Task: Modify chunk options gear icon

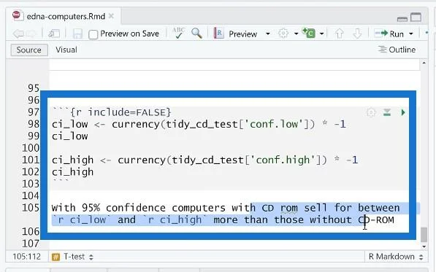Action: coord(371,112)
